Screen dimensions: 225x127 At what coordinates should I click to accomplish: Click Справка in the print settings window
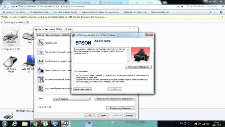point(130,115)
